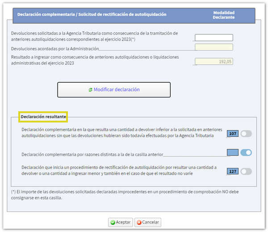This screenshot has height=232, width=268.
Task: Click the footnote about devoluciones improcedentes
Action: point(125,194)
